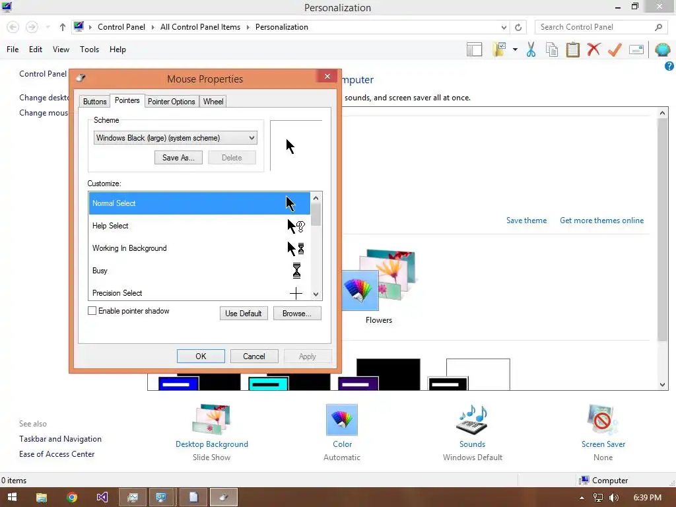Click the Copy toolbar icon
This screenshot has width=676, height=507.
pos(552,50)
